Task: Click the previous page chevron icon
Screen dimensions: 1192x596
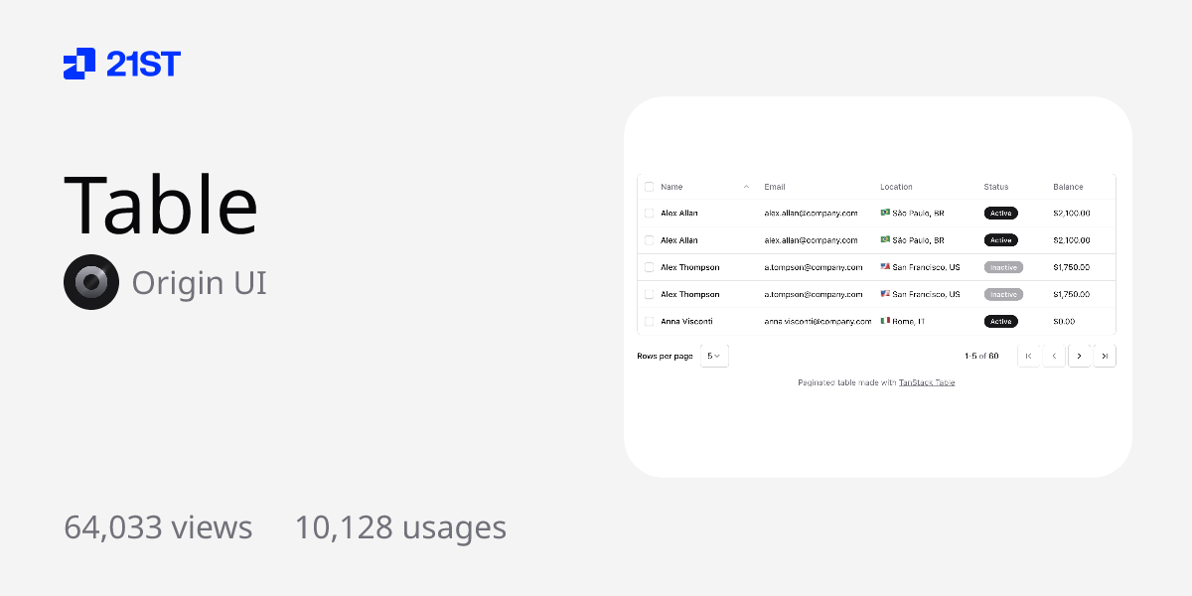Action: pyautogui.click(x=1054, y=356)
